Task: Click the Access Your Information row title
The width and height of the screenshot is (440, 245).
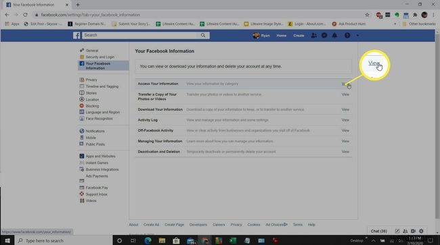Action: [x=158, y=84]
